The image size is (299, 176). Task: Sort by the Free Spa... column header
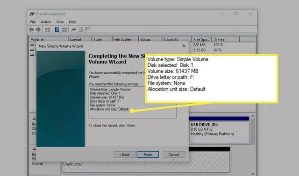pos(201,39)
